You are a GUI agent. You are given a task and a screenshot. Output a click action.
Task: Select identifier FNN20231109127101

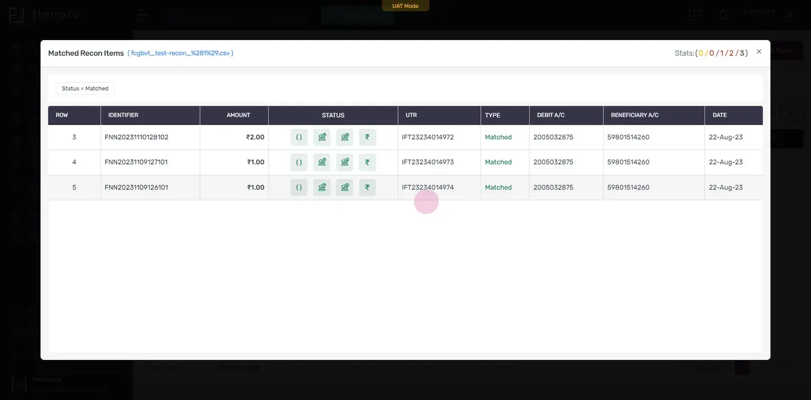point(136,162)
